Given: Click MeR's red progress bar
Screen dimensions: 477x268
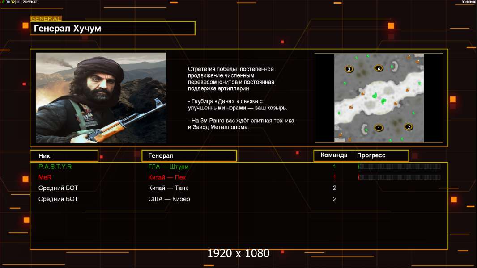Looking at the screenshot, I should click(399, 177).
